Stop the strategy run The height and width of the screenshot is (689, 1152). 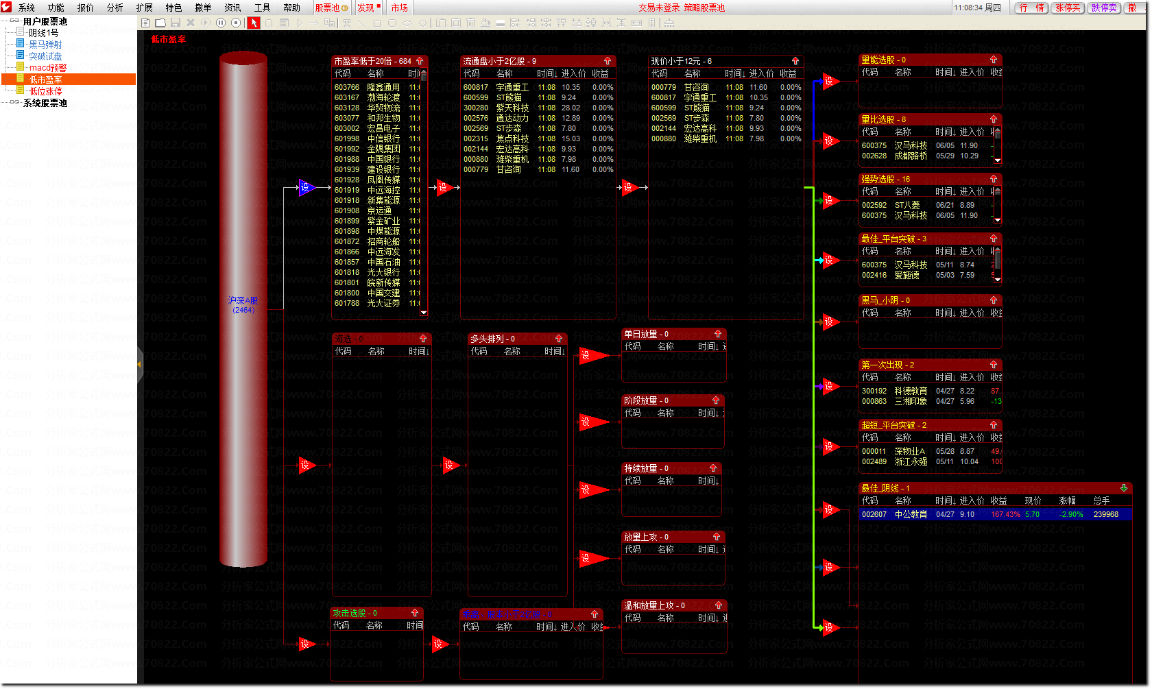pyautogui.click(x=236, y=23)
